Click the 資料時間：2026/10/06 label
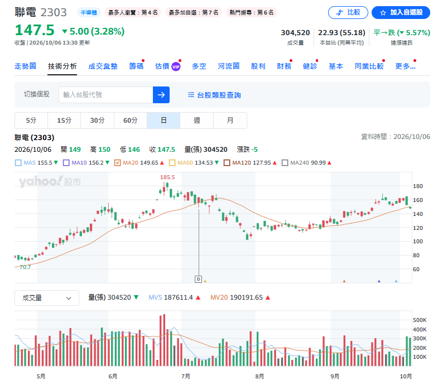This screenshot has height=385, width=433. pyautogui.click(x=396, y=137)
